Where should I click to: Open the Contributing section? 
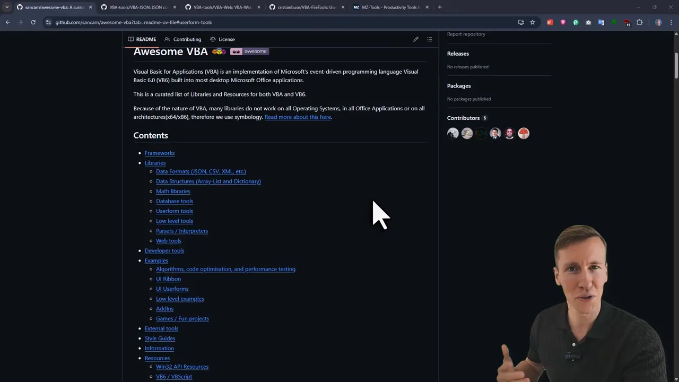[187, 39]
